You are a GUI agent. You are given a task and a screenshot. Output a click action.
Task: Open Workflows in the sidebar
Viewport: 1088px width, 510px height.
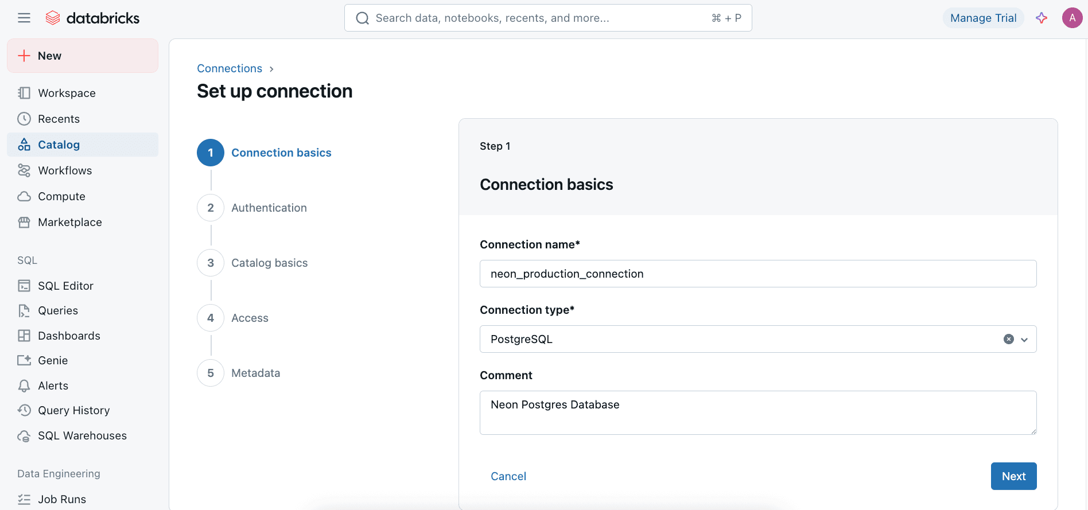click(x=83, y=170)
